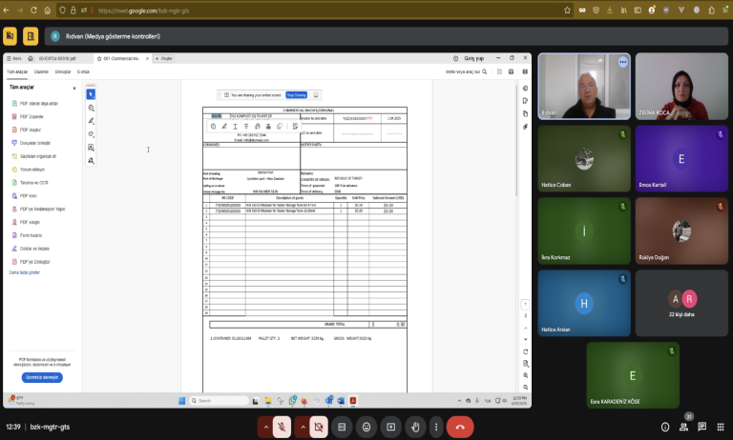Expand audio settings arrow beside microphone
Image resolution: width=733 pixels, height=440 pixels.
pos(264,427)
